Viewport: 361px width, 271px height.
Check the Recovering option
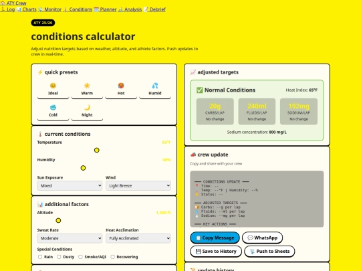(x=112, y=257)
